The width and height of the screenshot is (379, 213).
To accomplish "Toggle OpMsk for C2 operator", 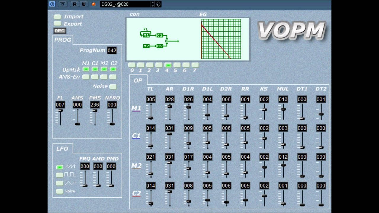I will point(113,69).
